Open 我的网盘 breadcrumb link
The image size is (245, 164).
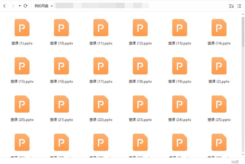coord(41,6)
